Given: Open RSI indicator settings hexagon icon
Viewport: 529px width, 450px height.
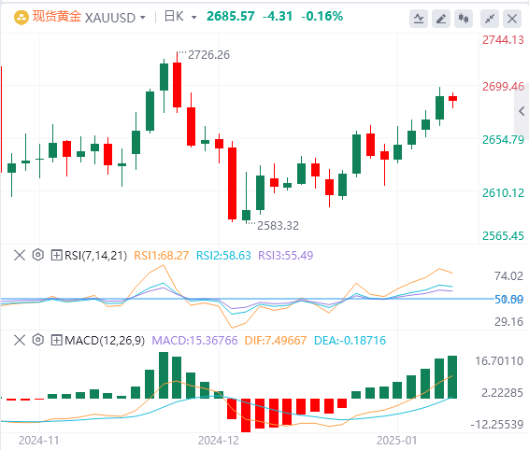Looking at the screenshot, I should pyautogui.click(x=38, y=255).
